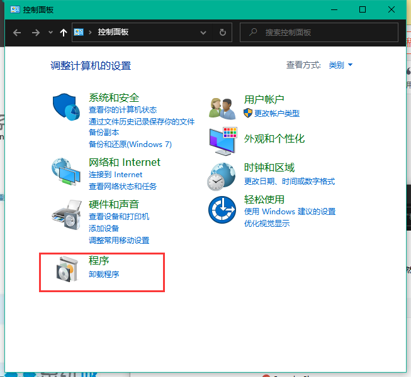Minimize the Control Panel window
This screenshot has width=411, height=377.
pos(334,9)
